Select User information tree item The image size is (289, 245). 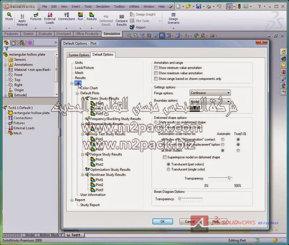(93, 195)
